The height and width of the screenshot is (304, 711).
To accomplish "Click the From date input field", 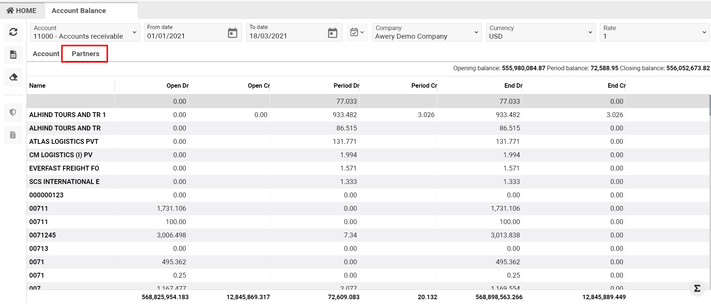I will click(x=184, y=36).
